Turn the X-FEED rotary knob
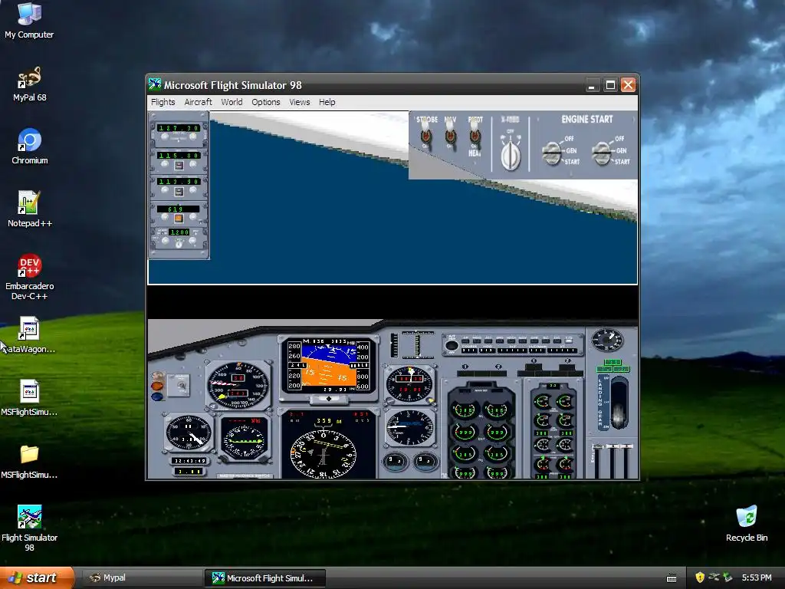The width and height of the screenshot is (785, 589). pyautogui.click(x=510, y=156)
